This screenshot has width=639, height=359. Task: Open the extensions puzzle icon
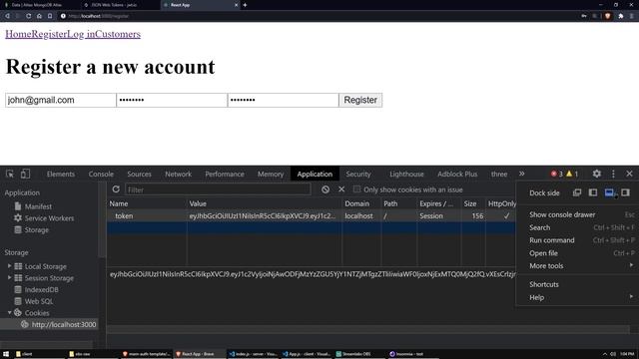click(x=621, y=16)
